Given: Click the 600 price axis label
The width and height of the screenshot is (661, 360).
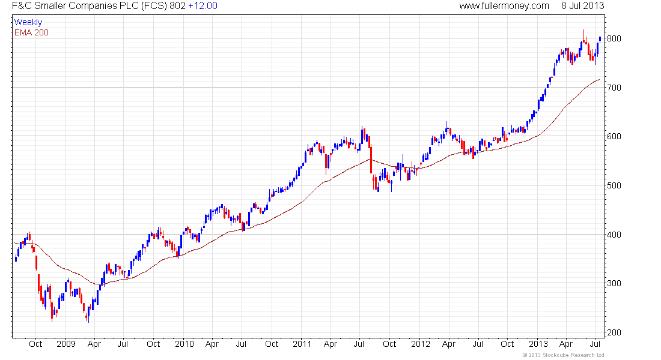Looking at the screenshot, I should pos(614,136).
